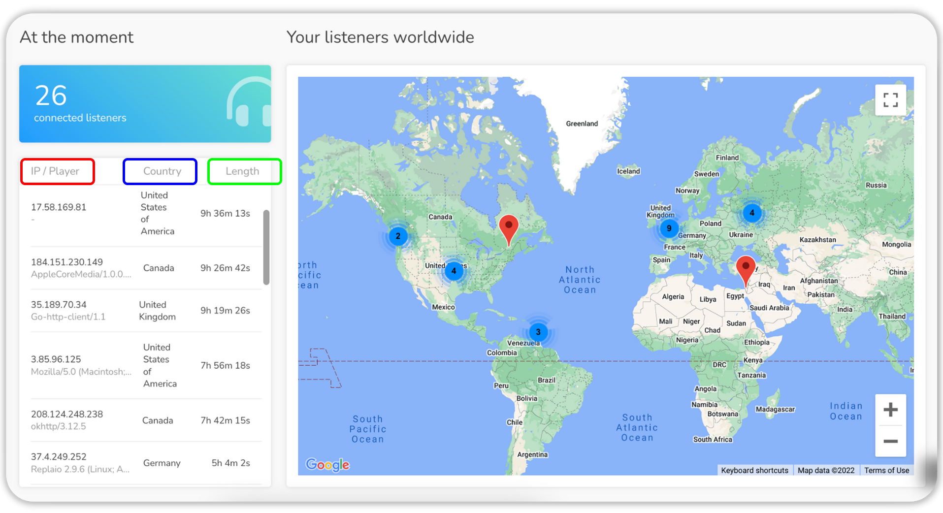Toggle fullscreen view of the map
The height and width of the screenshot is (513, 943).
890,100
